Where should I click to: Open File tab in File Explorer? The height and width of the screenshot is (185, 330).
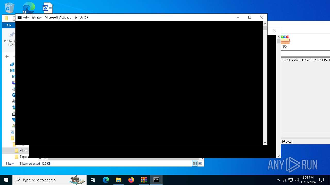(9, 25)
